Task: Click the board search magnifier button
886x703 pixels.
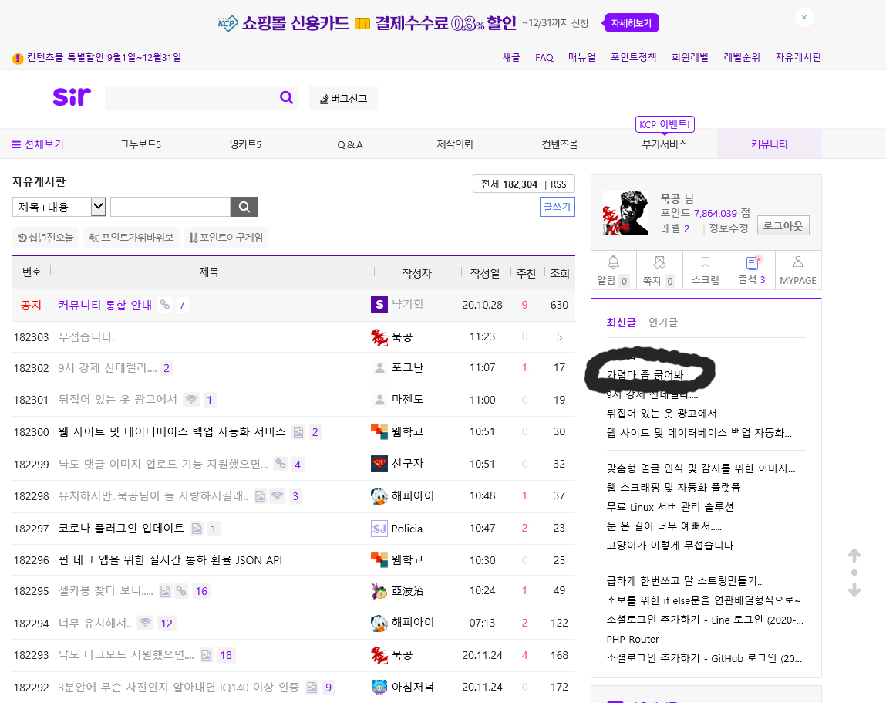Action: click(244, 207)
